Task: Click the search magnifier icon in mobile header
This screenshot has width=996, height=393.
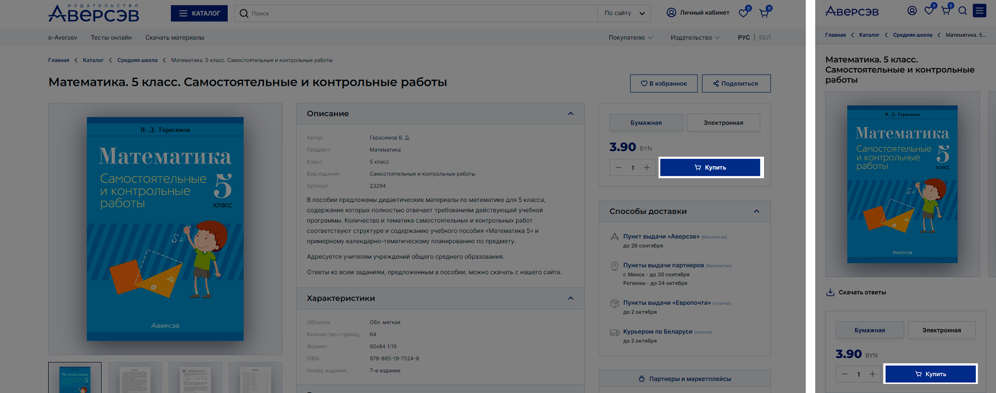Action: [x=963, y=11]
